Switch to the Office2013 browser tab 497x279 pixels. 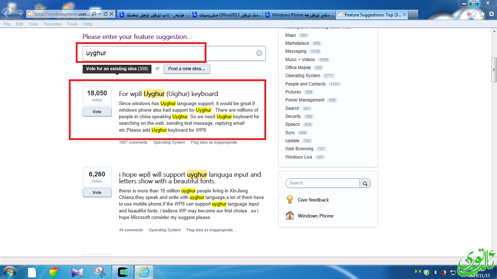pos(226,15)
